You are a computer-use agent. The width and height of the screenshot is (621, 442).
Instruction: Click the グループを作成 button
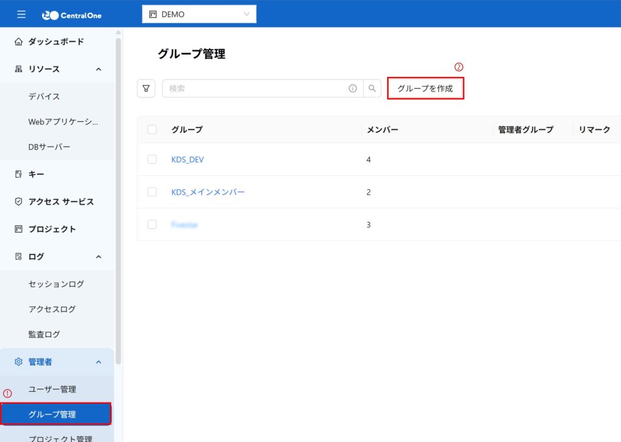(x=425, y=89)
